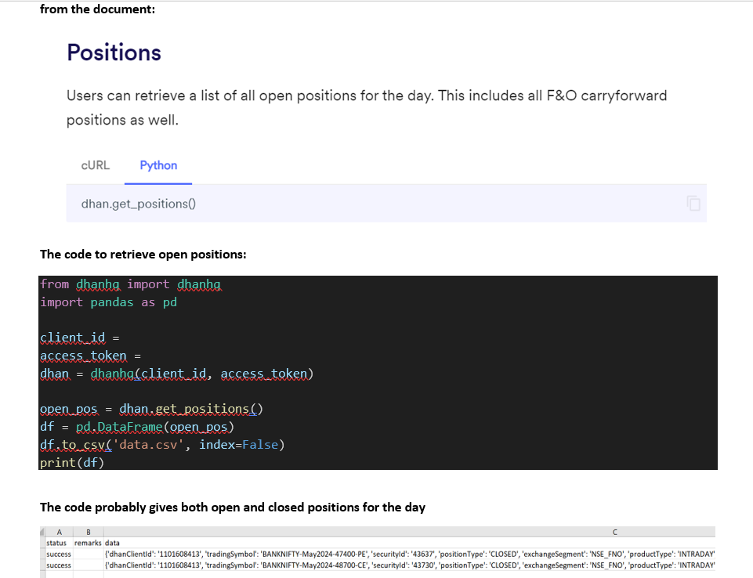Viewport: 753px width, 578px height.
Task: Click the "open and closed positions for the day" sentence
Action: point(233,508)
